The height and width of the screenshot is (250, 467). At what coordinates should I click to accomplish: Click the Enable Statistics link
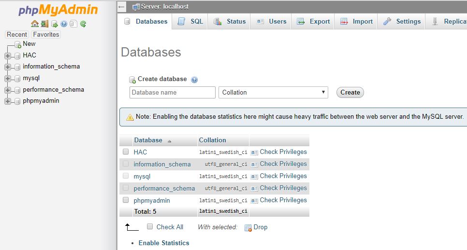164,243
